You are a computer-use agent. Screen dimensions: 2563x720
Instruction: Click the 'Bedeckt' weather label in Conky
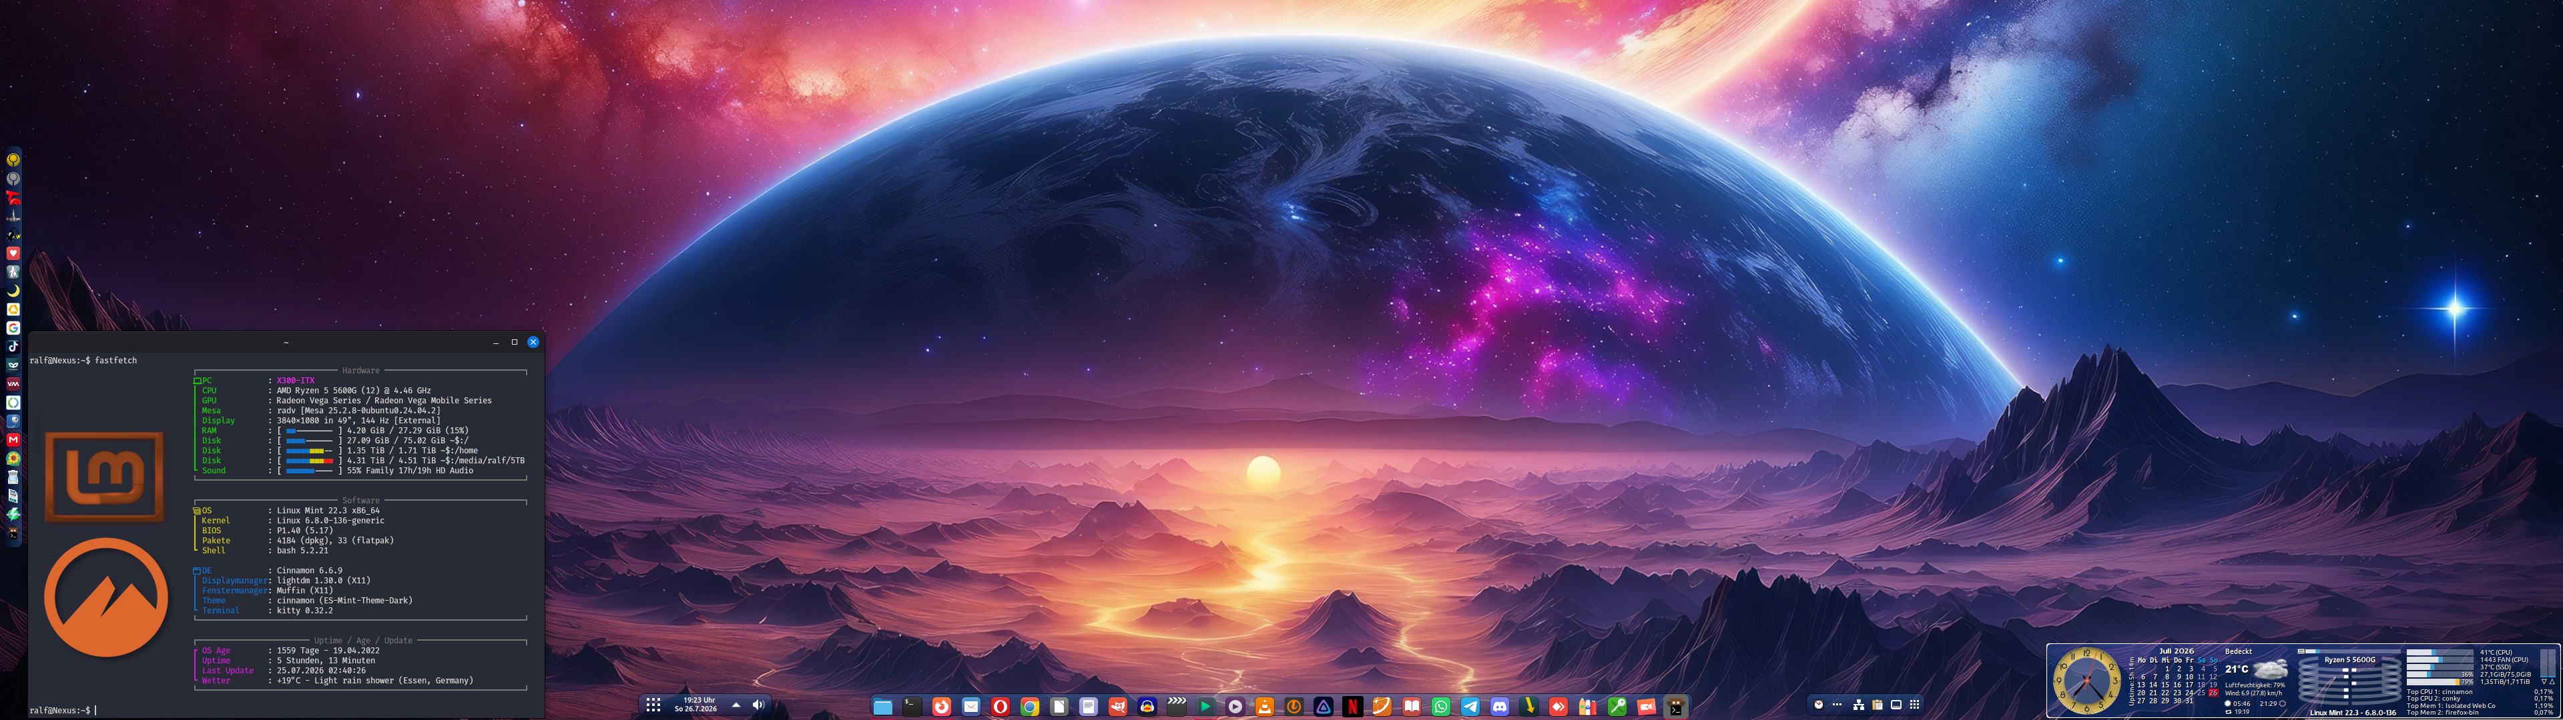point(2239,651)
